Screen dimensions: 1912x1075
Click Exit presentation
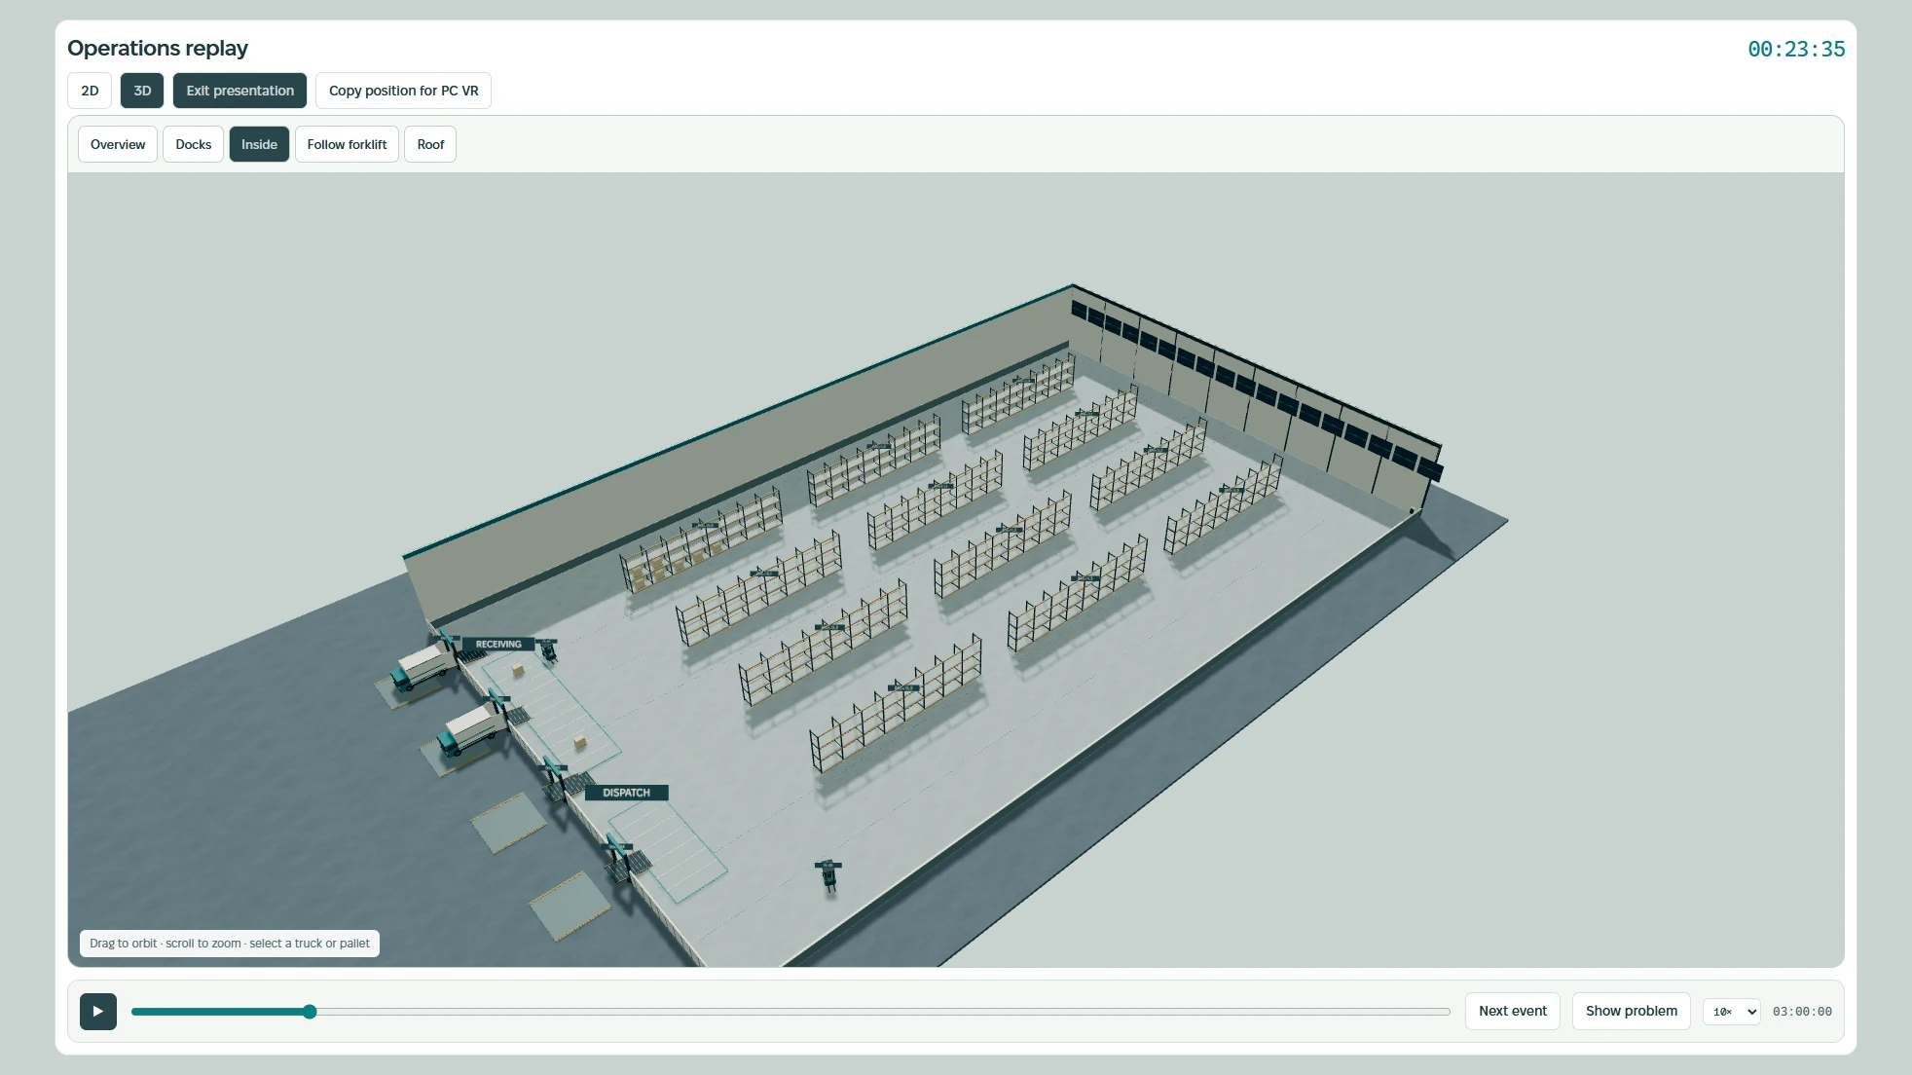pyautogui.click(x=239, y=91)
